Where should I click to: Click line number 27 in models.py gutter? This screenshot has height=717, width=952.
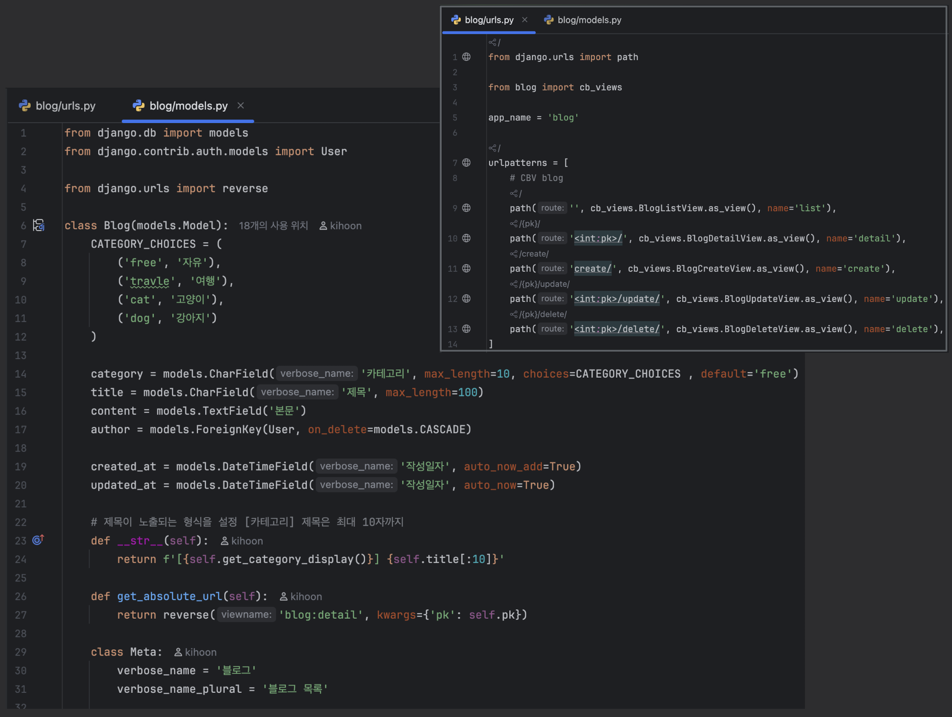(x=21, y=615)
